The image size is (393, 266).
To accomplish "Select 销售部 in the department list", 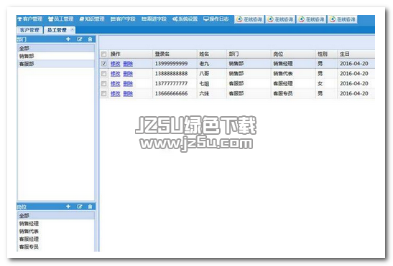I will [56, 56].
